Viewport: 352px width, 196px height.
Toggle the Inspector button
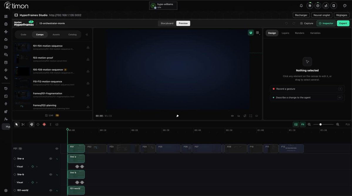pyautogui.click(x=326, y=23)
